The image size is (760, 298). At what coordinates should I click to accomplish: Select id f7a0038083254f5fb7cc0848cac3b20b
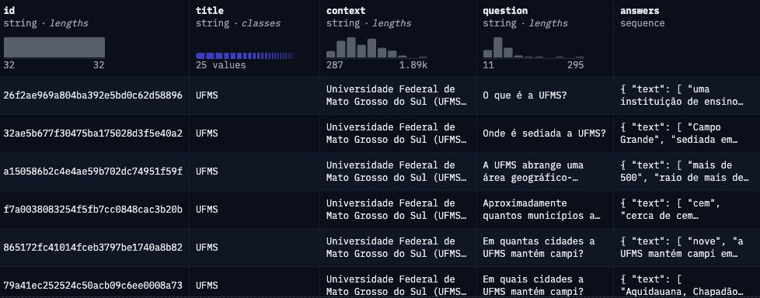pos(93,210)
